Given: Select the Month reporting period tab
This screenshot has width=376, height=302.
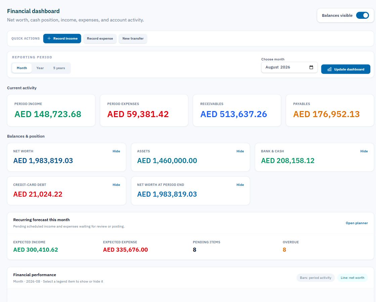Looking at the screenshot, I should 22,68.
